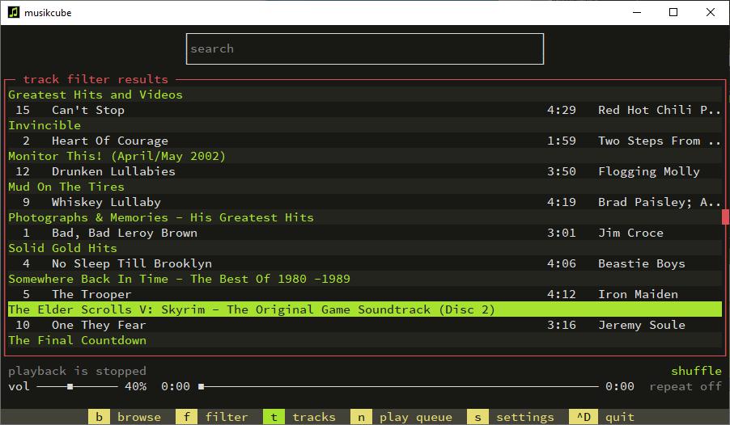The width and height of the screenshot is (730, 425).
Task: Switch to the tracks view
Action: [x=299, y=417]
